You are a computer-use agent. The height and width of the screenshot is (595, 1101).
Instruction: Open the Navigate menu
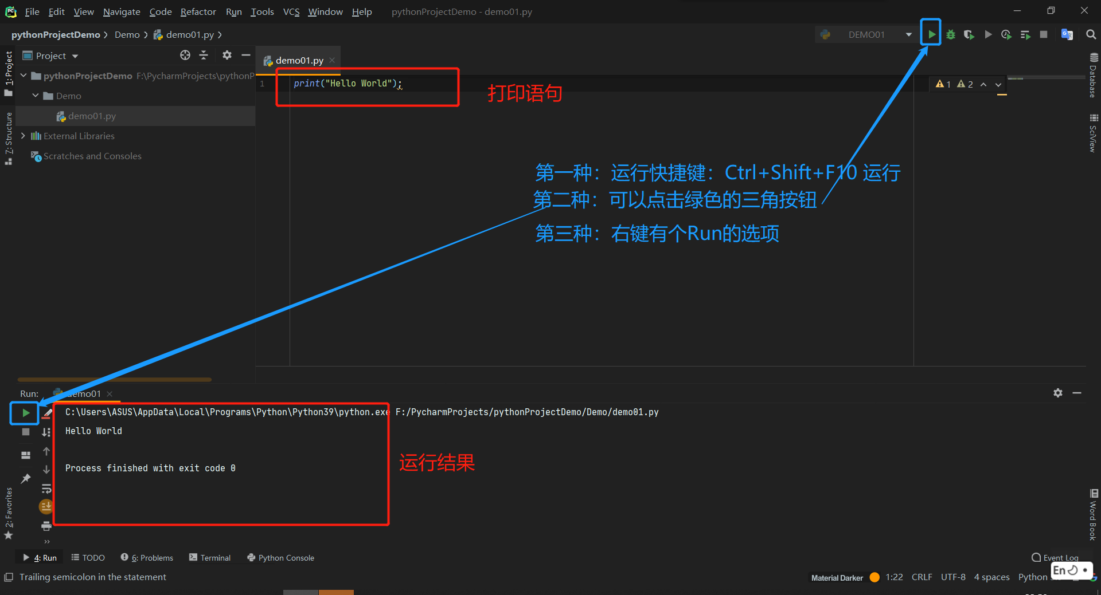pyautogui.click(x=122, y=12)
